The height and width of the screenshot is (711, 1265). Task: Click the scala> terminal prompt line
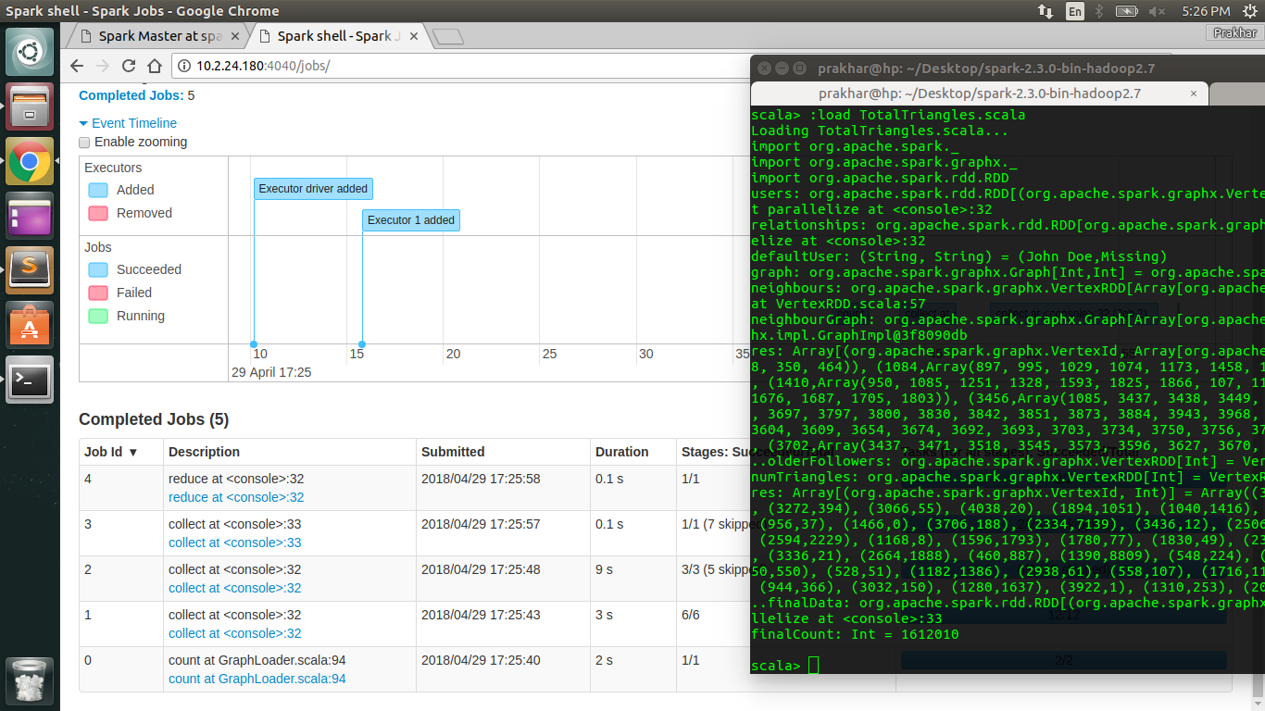784,667
